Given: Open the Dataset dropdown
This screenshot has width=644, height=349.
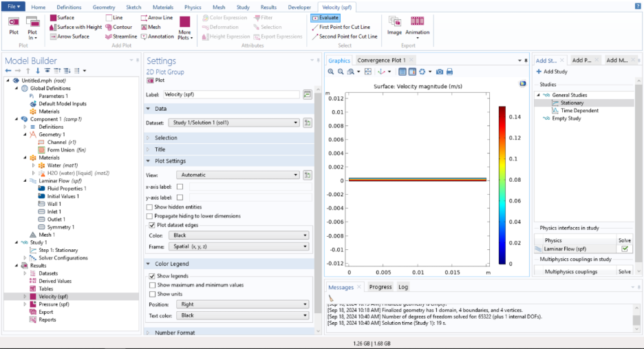Looking at the screenshot, I should [x=234, y=123].
